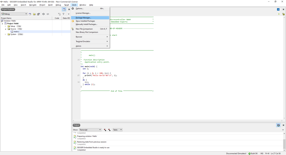
Task: Open the Debug menu
Action: pos(58,5)
